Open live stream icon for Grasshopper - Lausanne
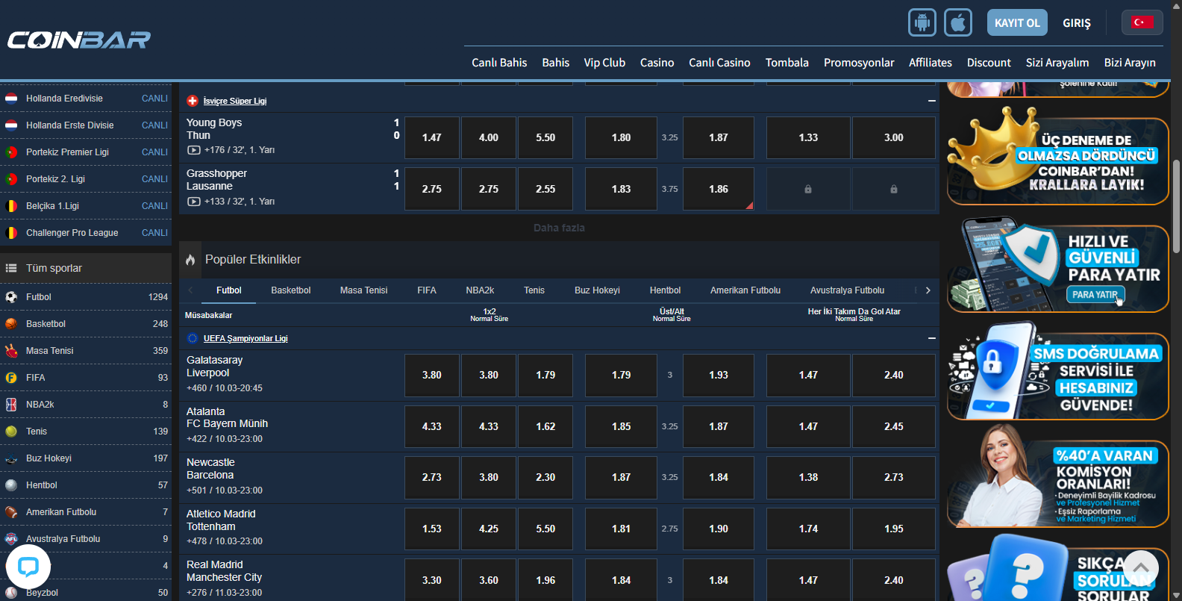1182x601 pixels. click(193, 202)
